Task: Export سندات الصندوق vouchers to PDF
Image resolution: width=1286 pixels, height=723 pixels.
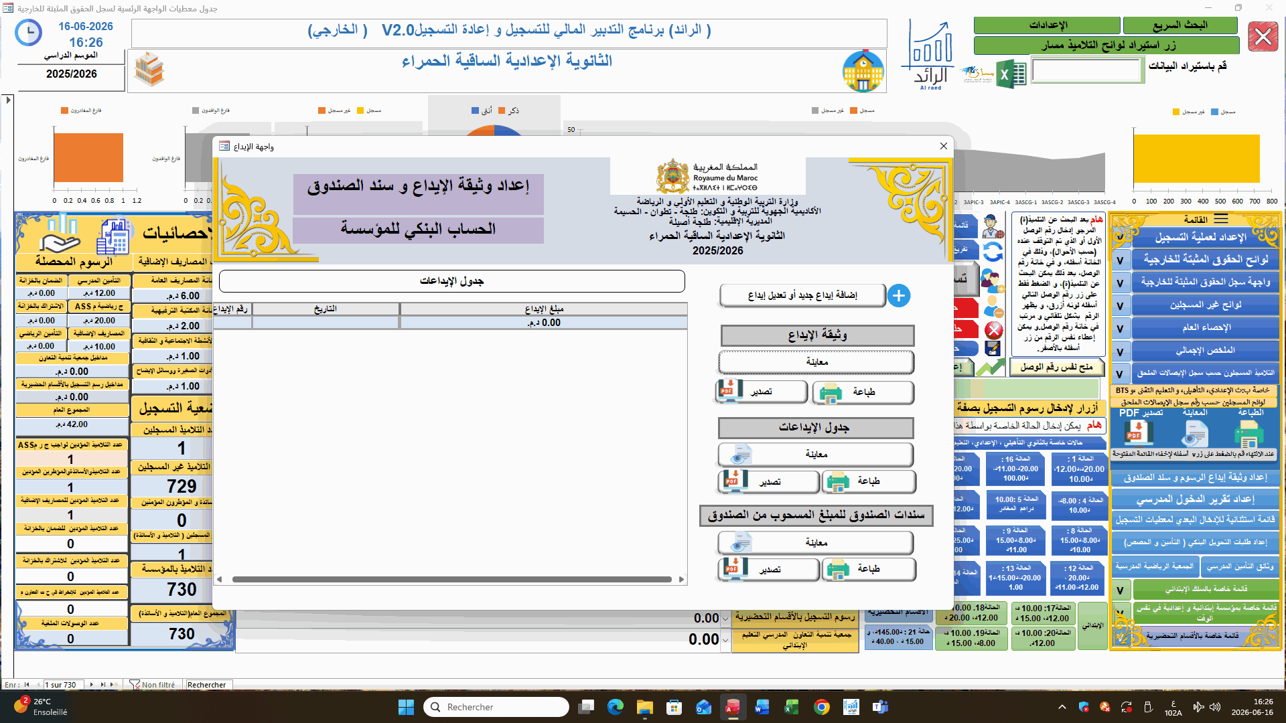Action: pos(769,569)
